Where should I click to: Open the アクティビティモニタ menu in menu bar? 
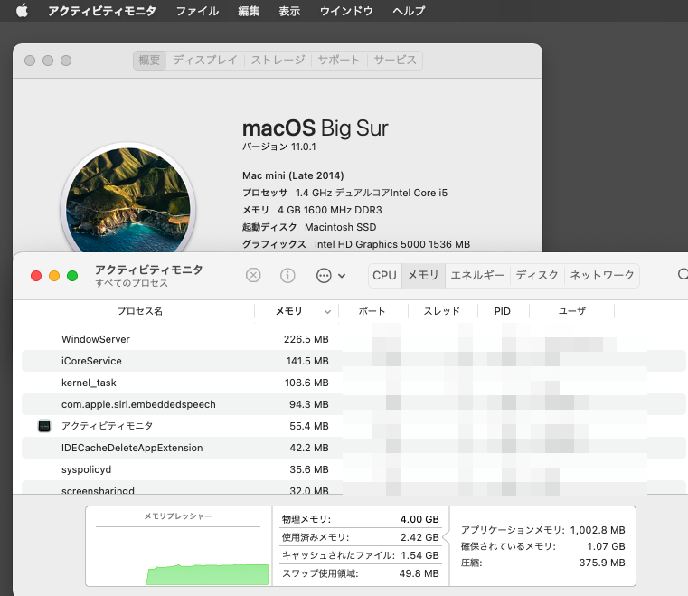pyautogui.click(x=102, y=11)
